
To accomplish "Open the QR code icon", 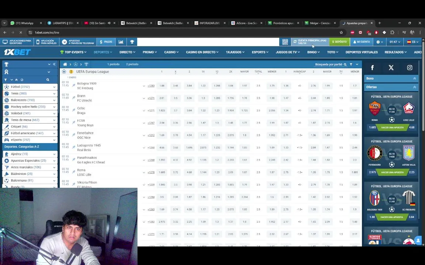I will (285, 42).
